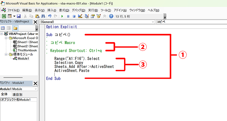This screenshot has height=121, width=227.
Task: Run the macro with the green play icon
Action: pyautogui.click(x=62, y=16)
